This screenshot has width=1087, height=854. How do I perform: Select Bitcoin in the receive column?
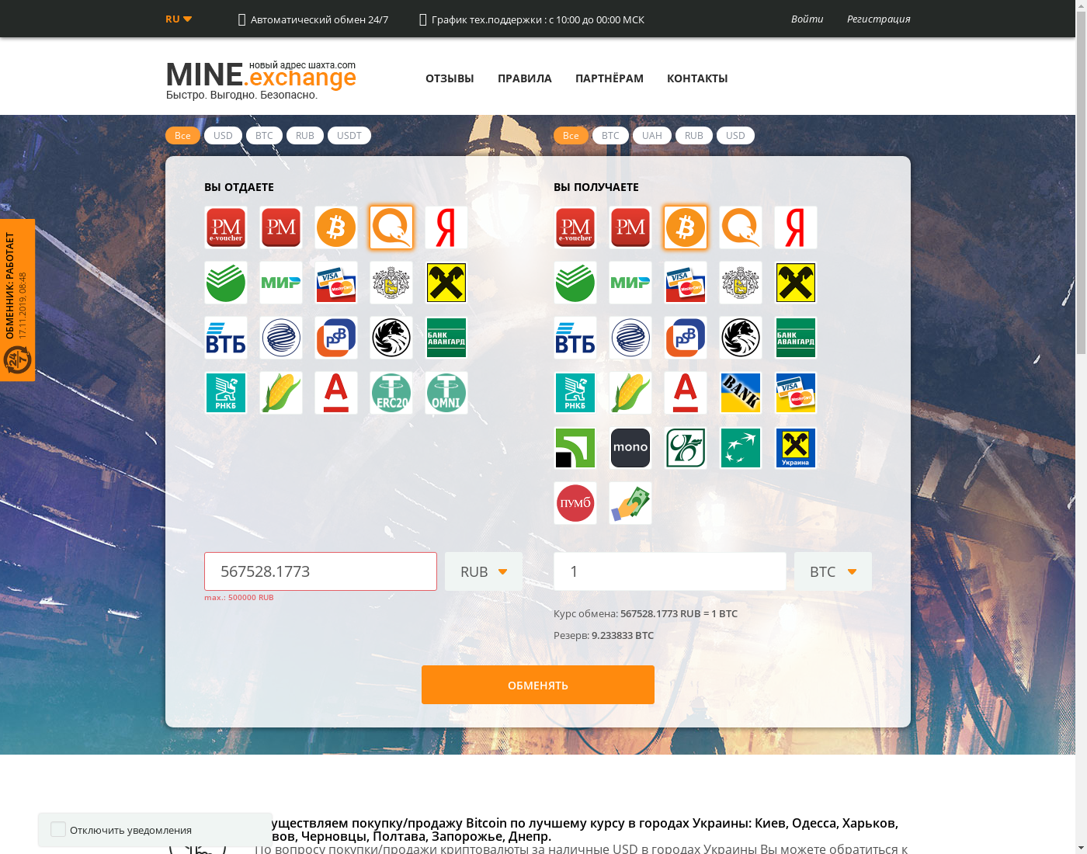(x=686, y=227)
